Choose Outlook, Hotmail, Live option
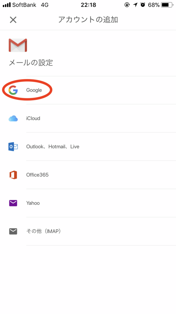The image size is (176, 314). point(53,147)
